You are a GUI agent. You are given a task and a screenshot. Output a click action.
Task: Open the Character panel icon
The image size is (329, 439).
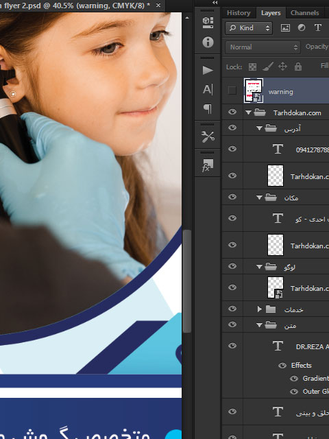click(x=208, y=90)
